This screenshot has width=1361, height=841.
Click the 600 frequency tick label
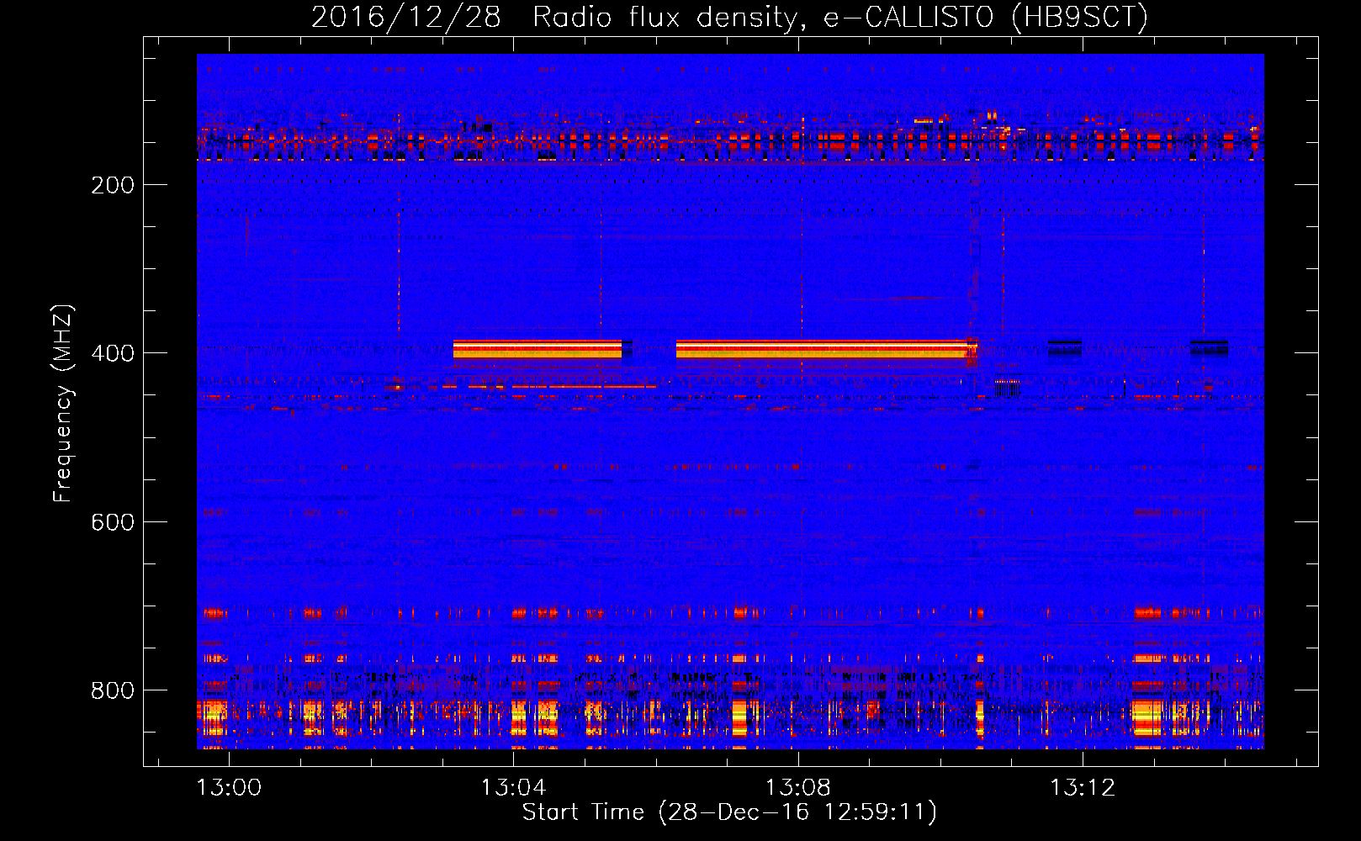pyautogui.click(x=113, y=522)
